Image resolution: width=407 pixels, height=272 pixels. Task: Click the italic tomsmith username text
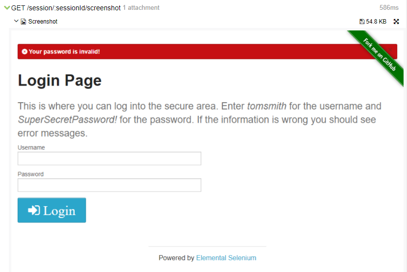coord(267,106)
